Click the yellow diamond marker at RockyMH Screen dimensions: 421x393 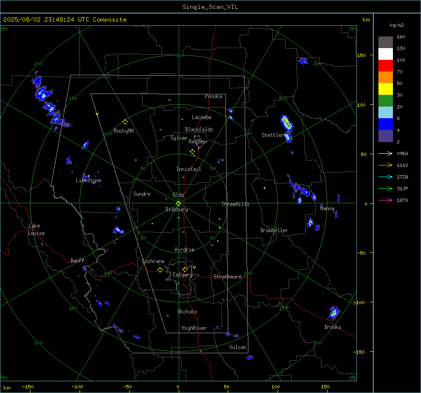tap(125, 122)
